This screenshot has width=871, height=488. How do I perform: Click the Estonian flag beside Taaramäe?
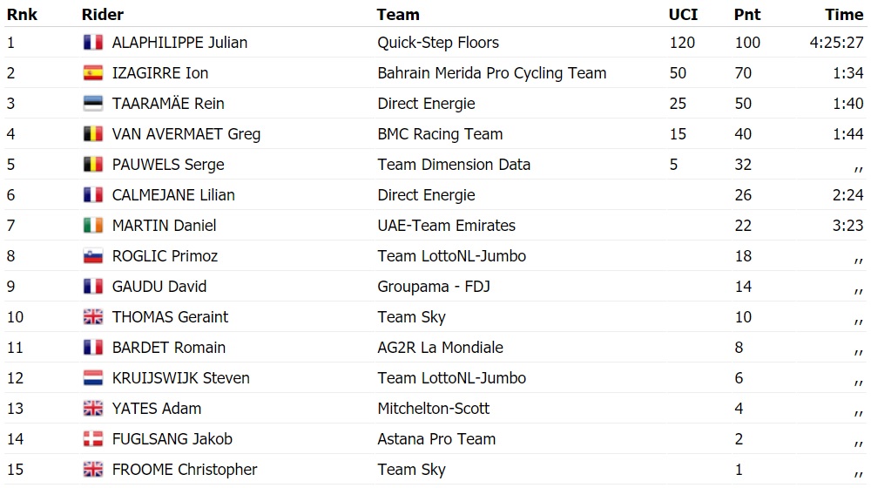pyautogui.click(x=93, y=104)
